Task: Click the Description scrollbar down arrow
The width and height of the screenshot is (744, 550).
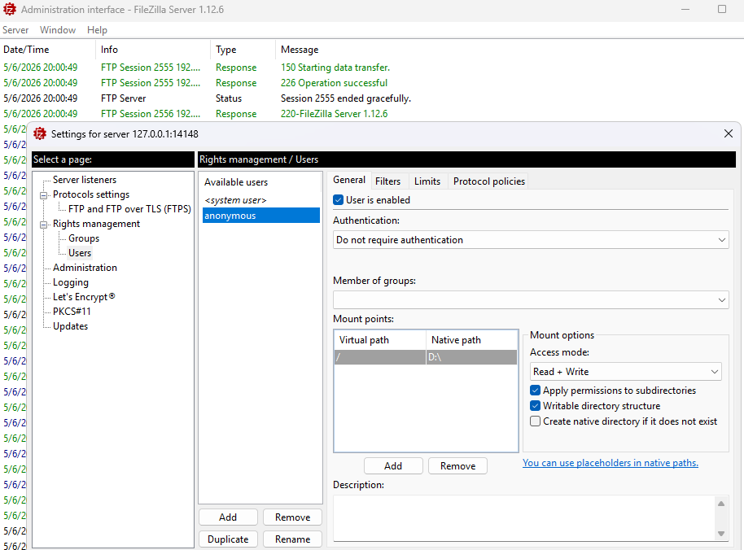Action: 721,534
